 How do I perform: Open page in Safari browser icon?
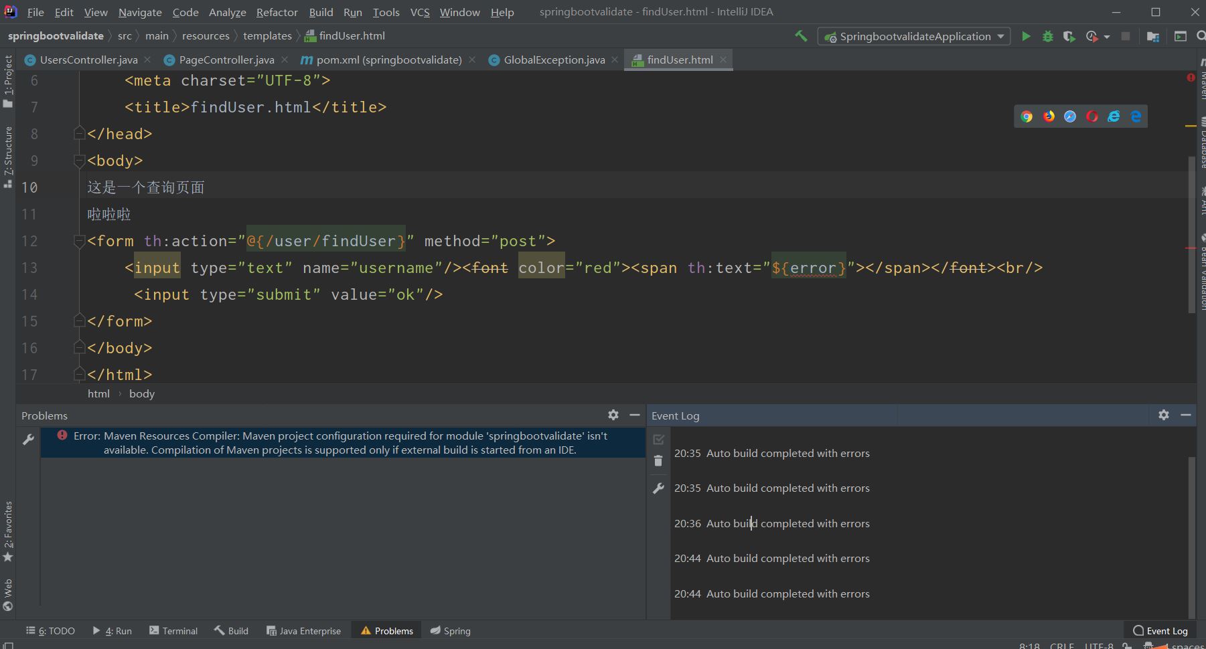[1070, 116]
